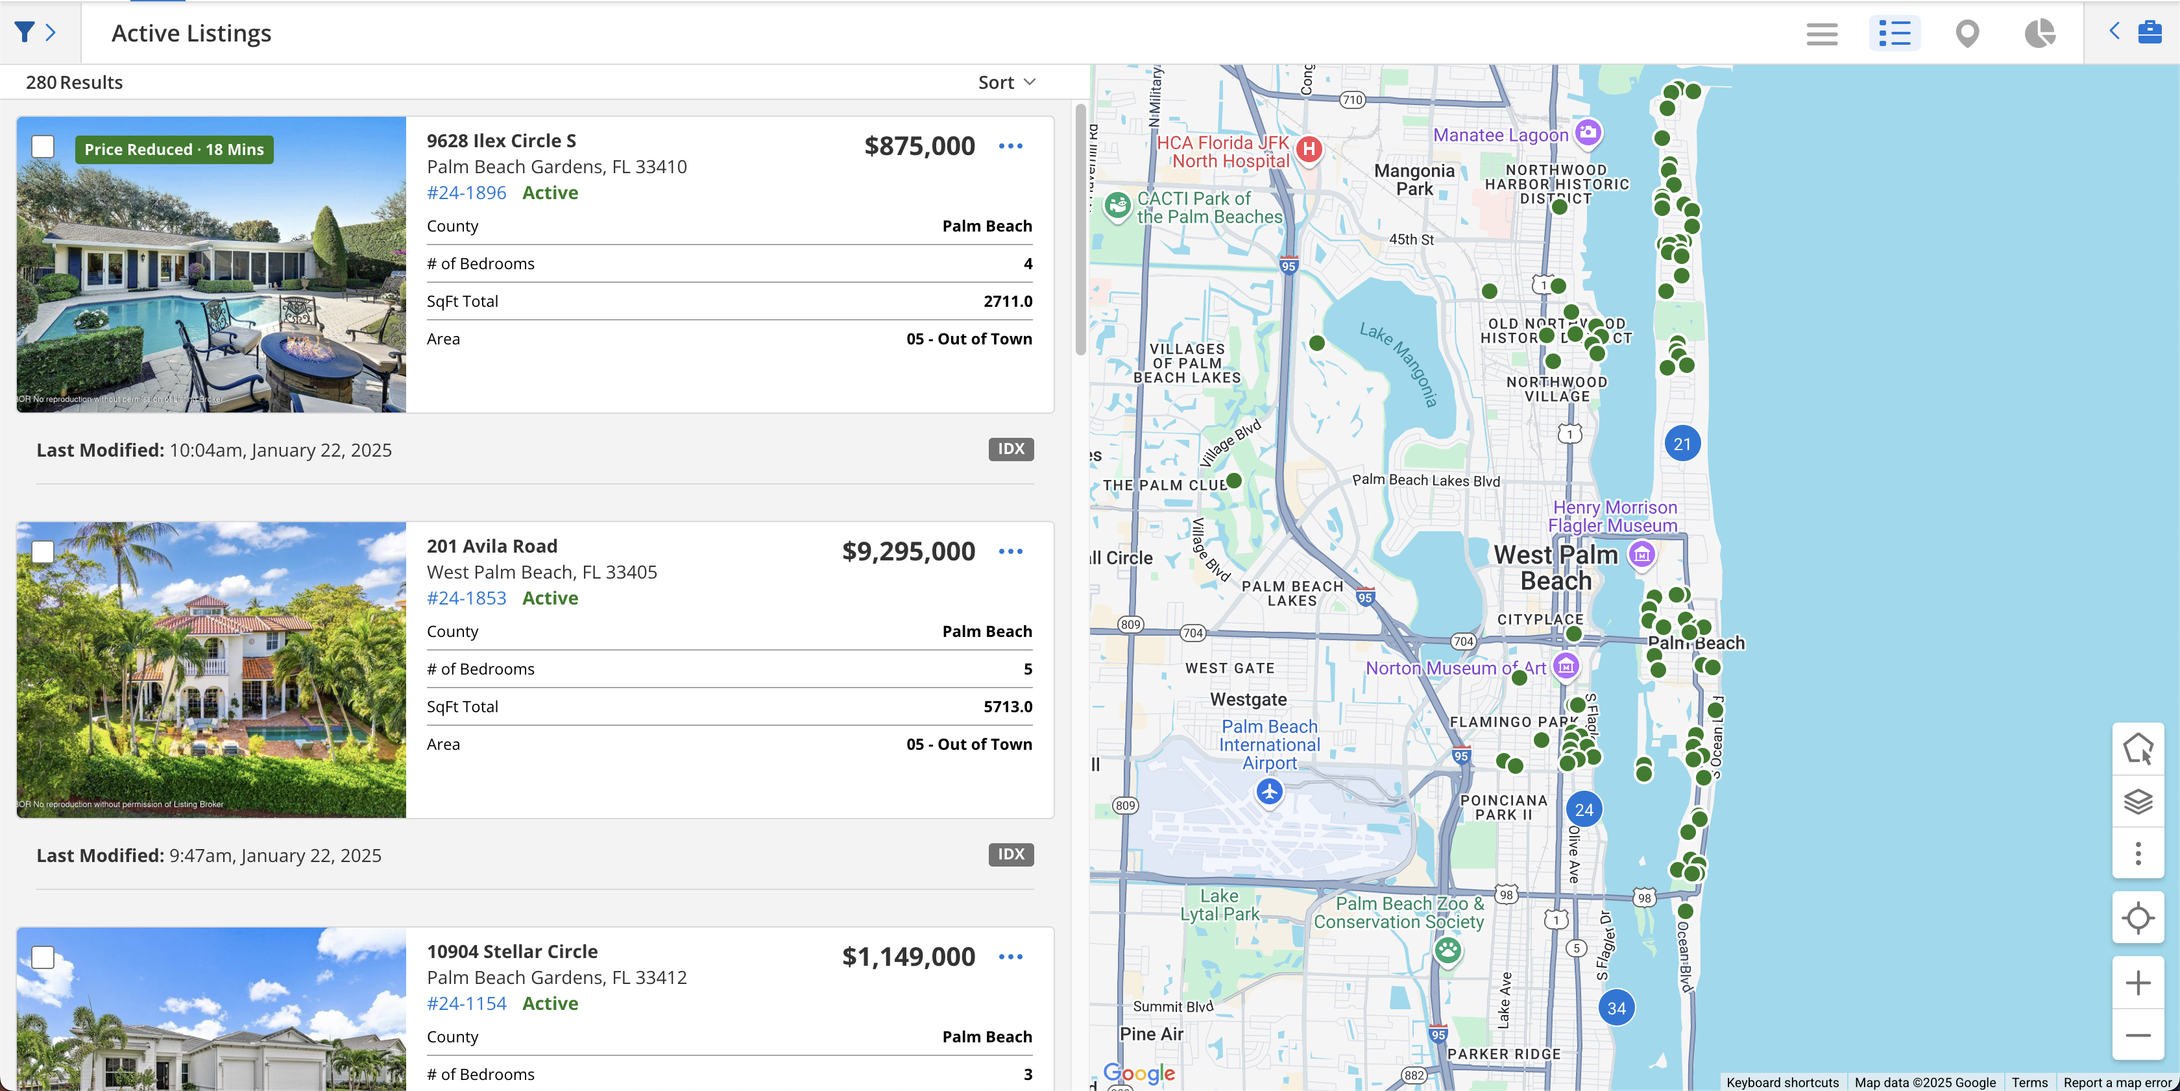Open more options for 201 Avila Road

1010,551
